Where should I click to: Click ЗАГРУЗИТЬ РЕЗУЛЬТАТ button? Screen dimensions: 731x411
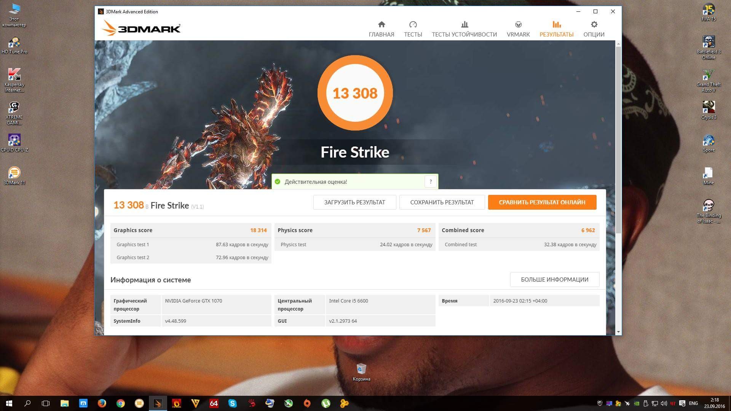point(354,202)
